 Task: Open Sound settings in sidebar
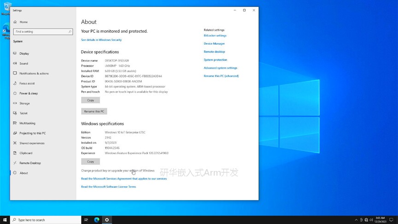click(23, 64)
